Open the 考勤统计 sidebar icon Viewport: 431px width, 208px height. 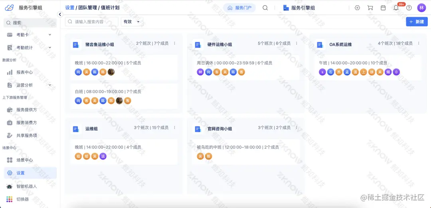(x=10, y=48)
